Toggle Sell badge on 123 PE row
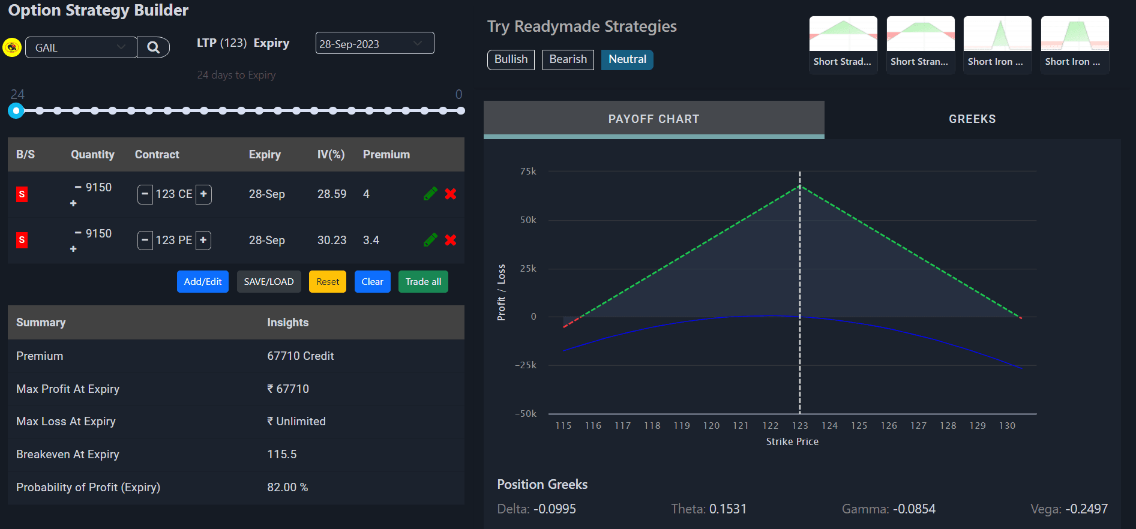The height and width of the screenshot is (529, 1136). 22,241
